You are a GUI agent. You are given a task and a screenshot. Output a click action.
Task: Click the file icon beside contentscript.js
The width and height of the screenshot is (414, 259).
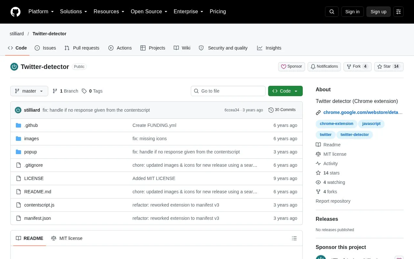pos(18,205)
